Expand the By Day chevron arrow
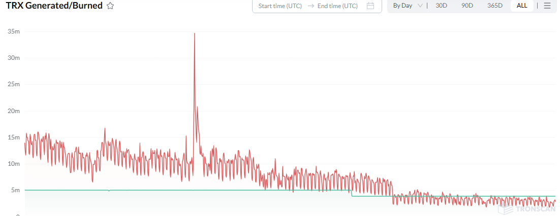Screen dimensions: 560x216 coord(420,6)
